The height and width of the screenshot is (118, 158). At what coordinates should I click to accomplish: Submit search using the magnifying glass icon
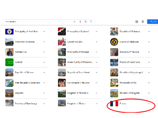[x=91, y=22]
